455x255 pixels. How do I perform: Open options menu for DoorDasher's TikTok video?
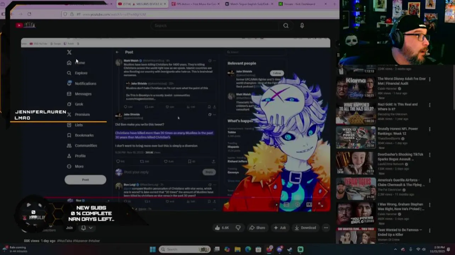[x=429, y=155]
